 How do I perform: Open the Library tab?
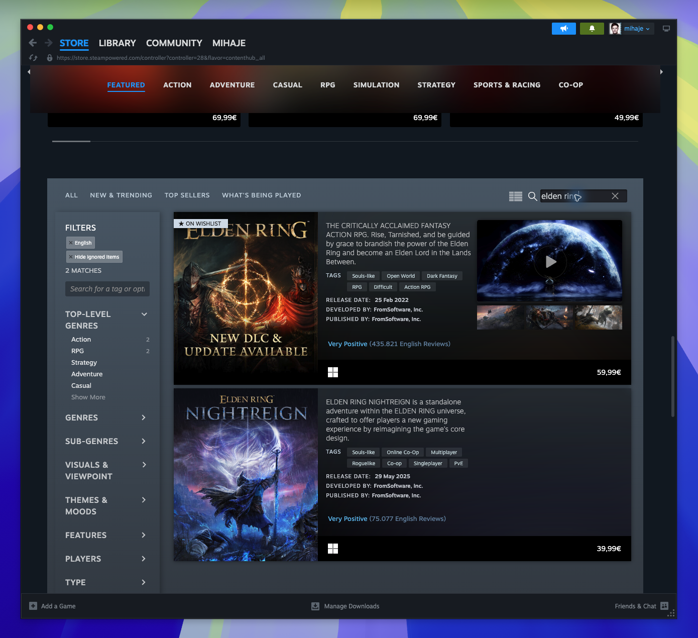click(x=118, y=43)
